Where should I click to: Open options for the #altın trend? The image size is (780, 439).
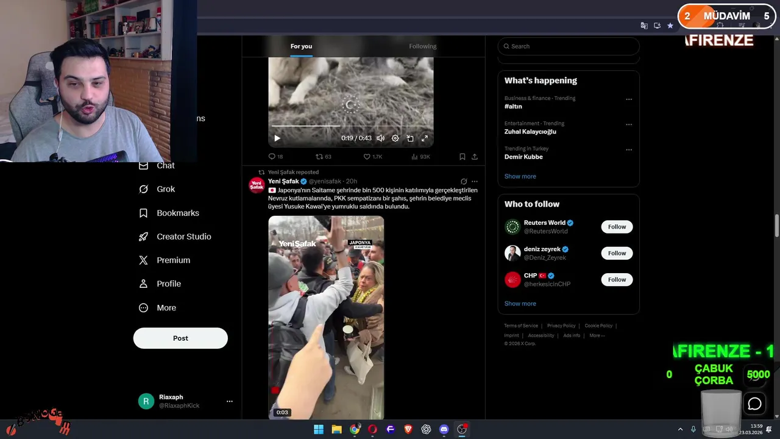click(x=629, y=99)
